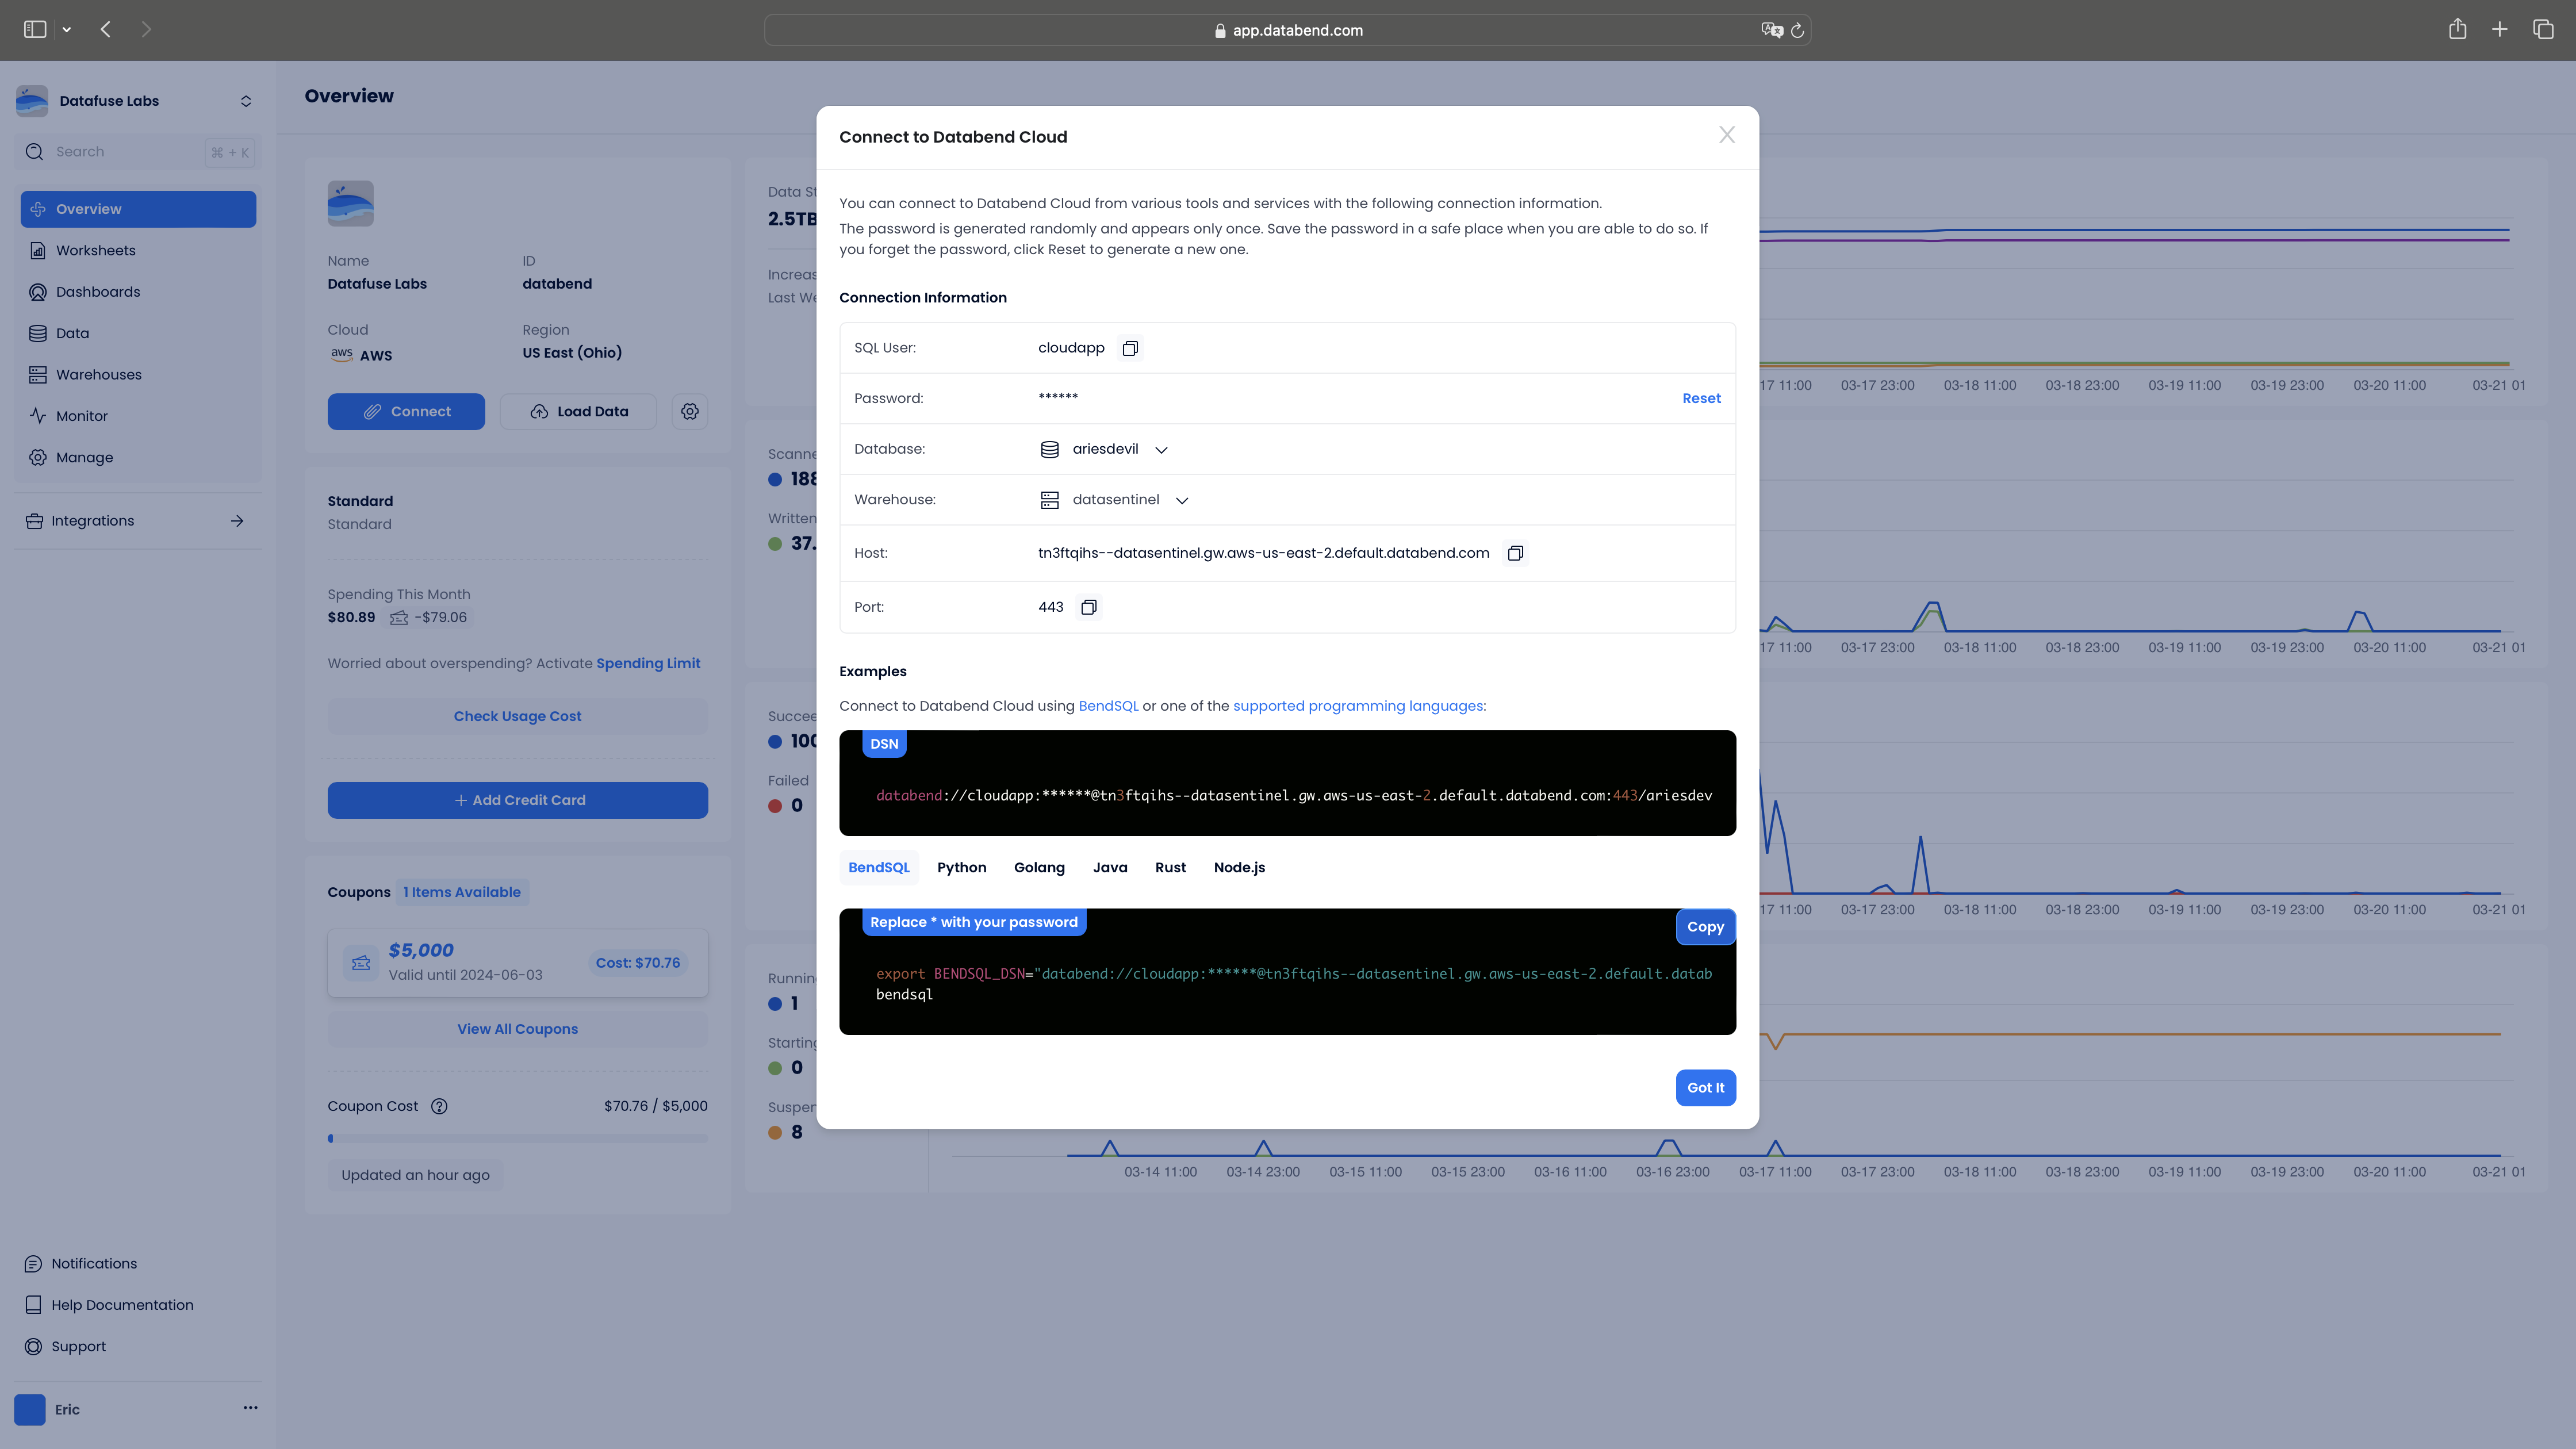Switch organization via Datafuse Labs selector

[138, 101]
